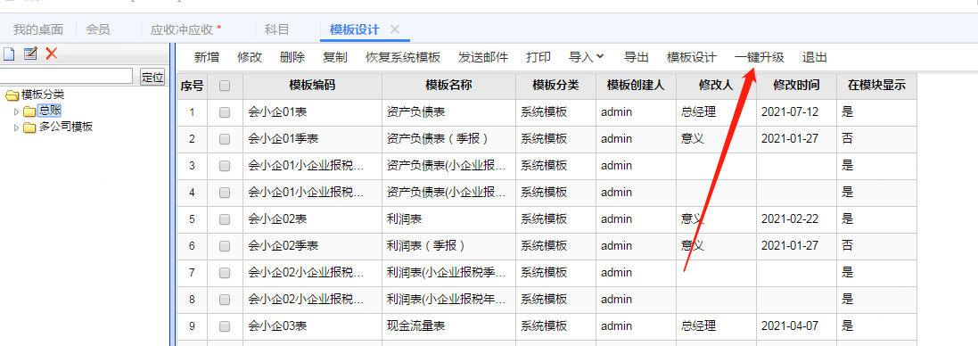Click 恢复系统模板 button
The height and width of the screenshot is (346, 978).
[403, 57]
